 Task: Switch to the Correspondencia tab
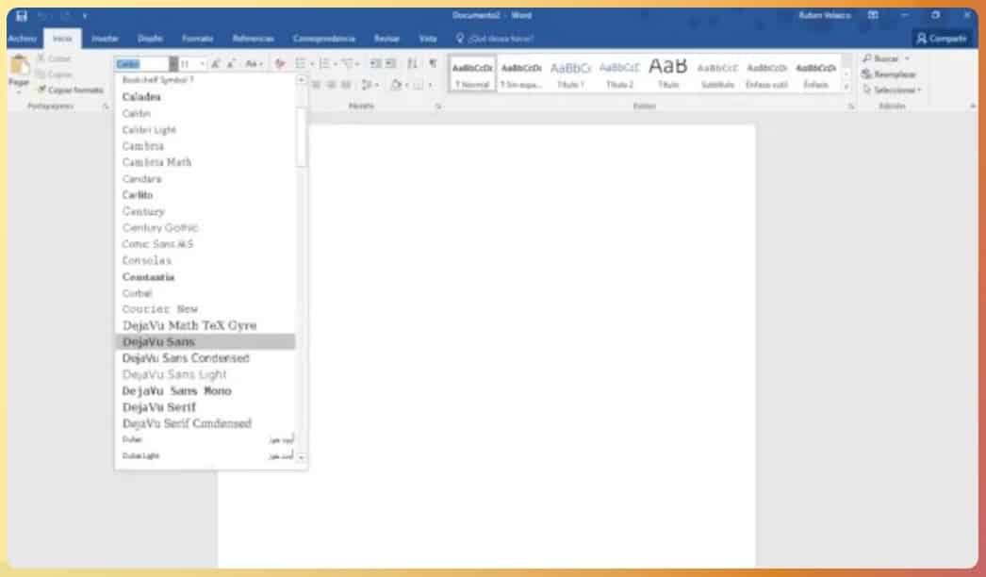[324, 39]
